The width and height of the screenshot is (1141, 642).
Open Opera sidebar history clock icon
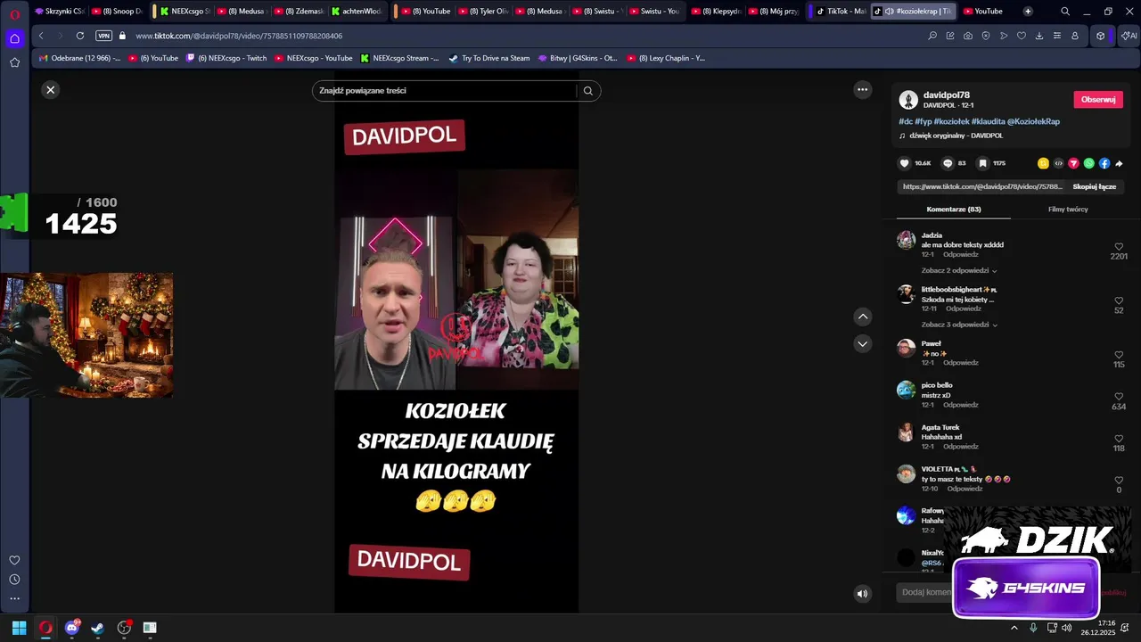(x=14, y=580)
